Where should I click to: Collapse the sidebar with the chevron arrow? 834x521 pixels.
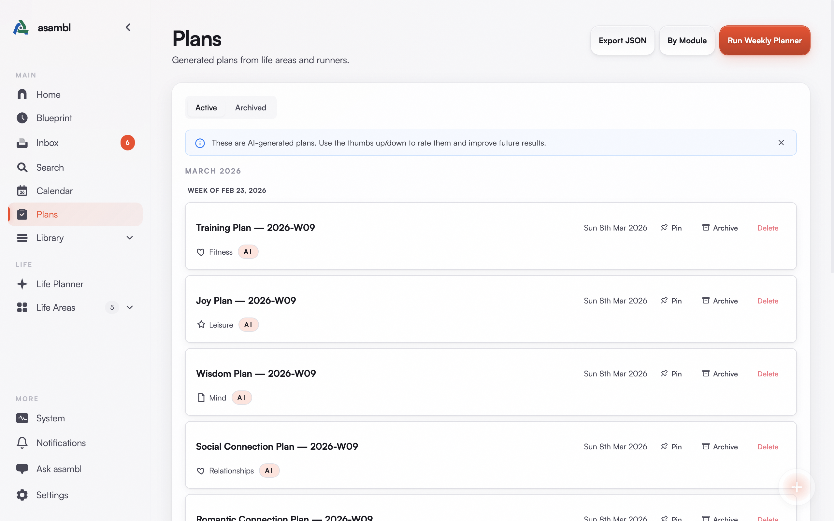128,28
